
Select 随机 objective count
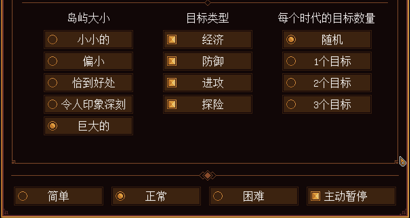point(327,39)
